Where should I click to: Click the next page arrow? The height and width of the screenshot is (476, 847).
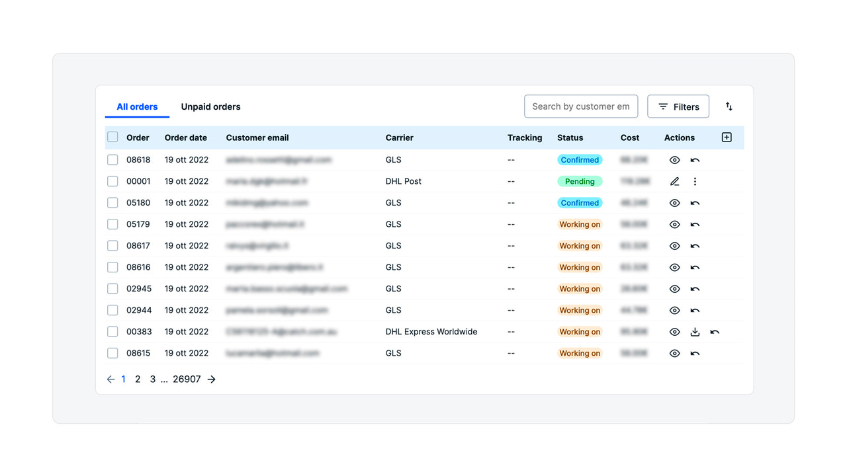click(x=211, y=379)
